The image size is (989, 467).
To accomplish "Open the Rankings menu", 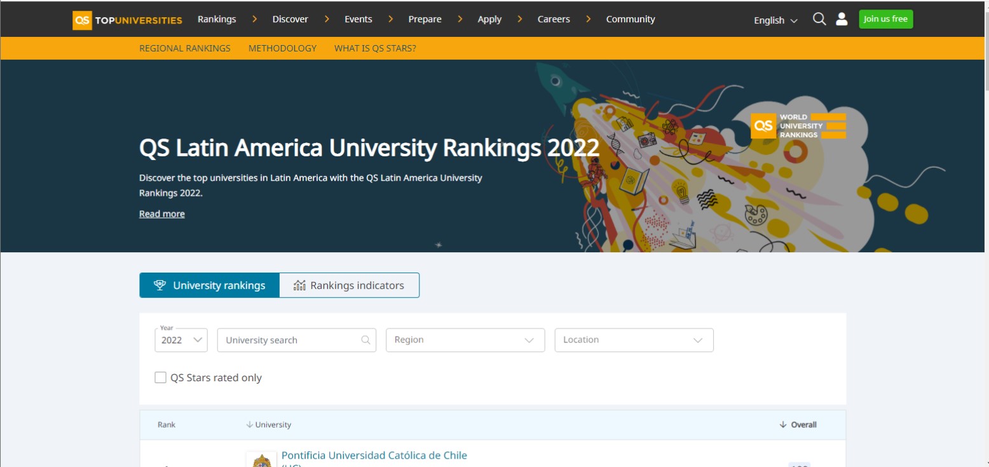I will point(217,19).
